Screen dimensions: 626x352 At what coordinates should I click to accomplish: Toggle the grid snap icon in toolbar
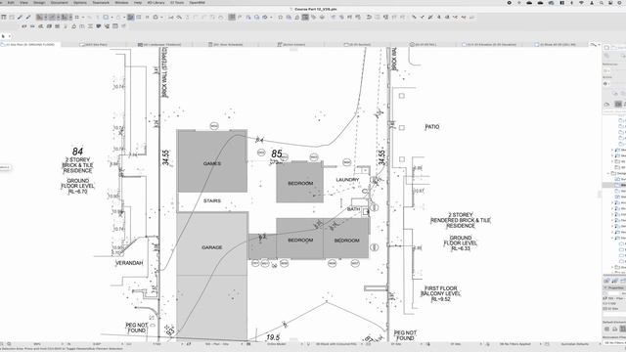[76, 18]
